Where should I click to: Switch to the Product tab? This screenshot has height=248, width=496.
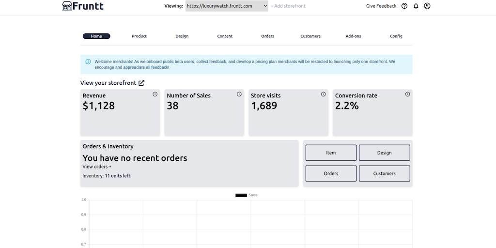tap(139, 36)
